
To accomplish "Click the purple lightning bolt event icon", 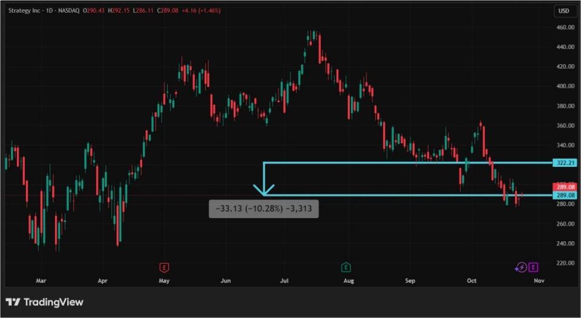I will coord(520,267).
